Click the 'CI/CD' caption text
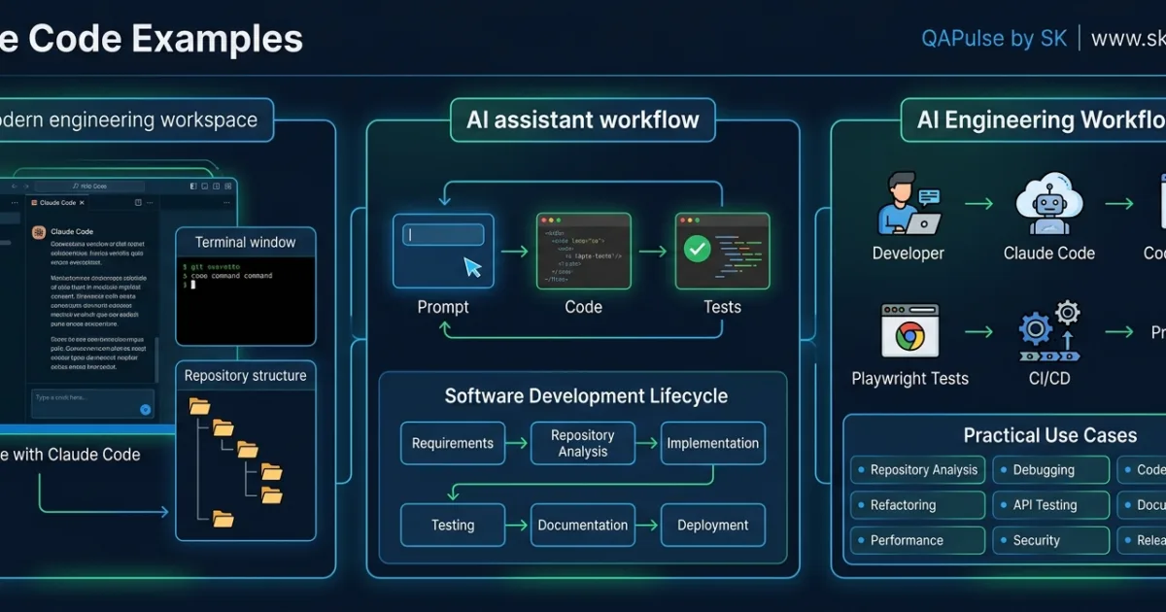The image size is (1166, 612). point(1049,379)
